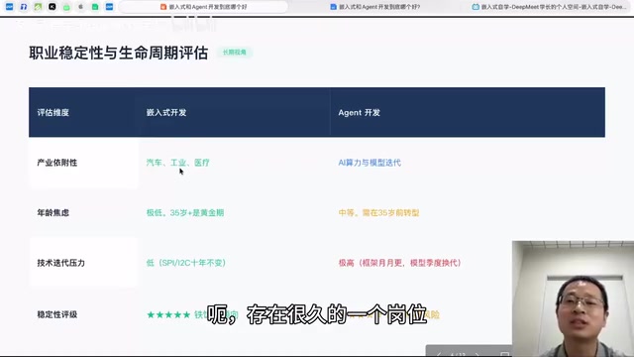This screenshot has width=634, height=357.
Task: Click the 长期视角 green tag
Action: click(x=235, y=53)
